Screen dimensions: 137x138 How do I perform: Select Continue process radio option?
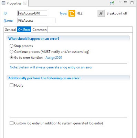pos(11,52)
